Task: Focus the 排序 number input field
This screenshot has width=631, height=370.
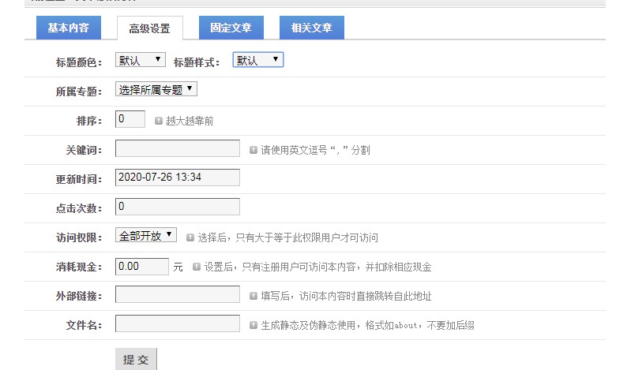Action: tap(130, 119)
